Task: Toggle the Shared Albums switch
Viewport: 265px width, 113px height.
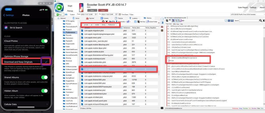Action: pos(45,77)
